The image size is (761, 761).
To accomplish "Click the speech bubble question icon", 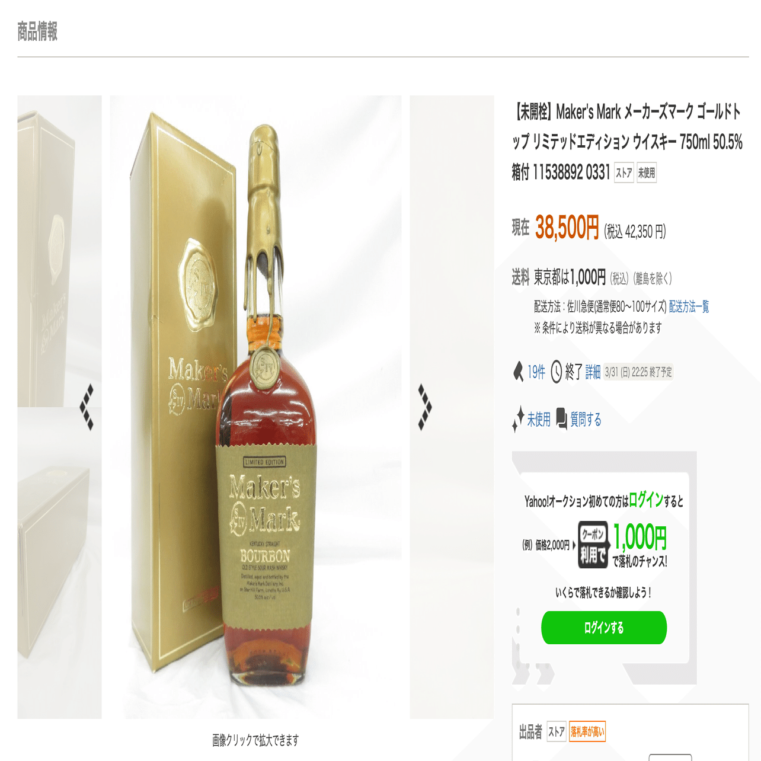I will 562,418.
